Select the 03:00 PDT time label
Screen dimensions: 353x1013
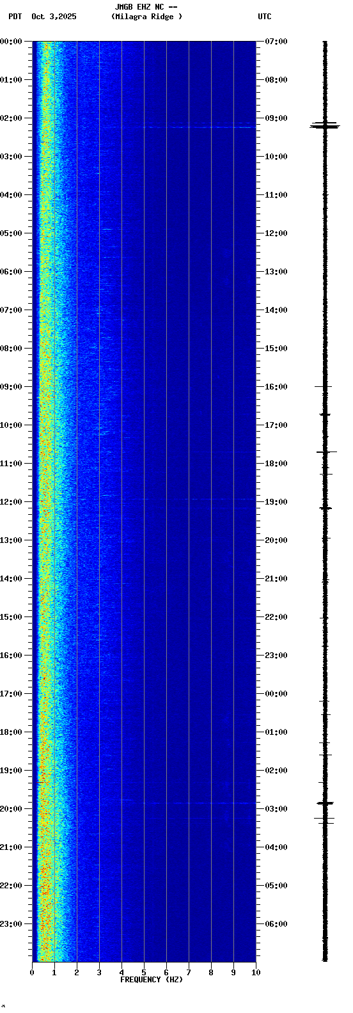[11, 157]
